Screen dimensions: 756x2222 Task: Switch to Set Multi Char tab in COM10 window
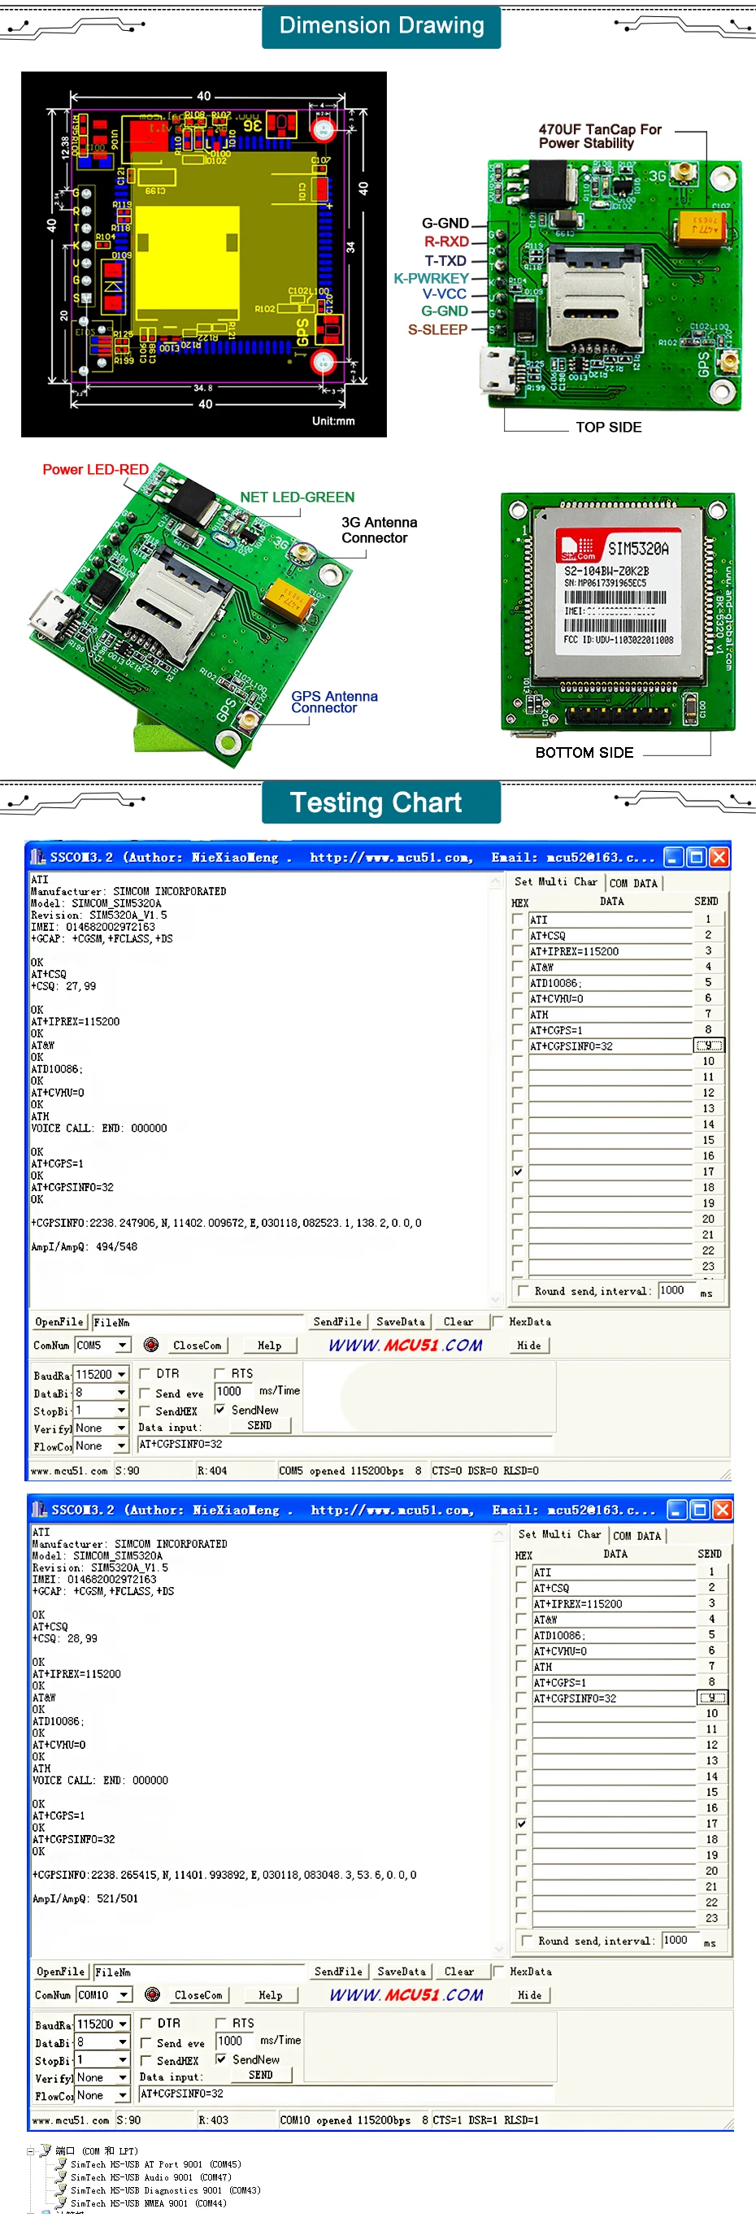click(x=559, y=1534)
